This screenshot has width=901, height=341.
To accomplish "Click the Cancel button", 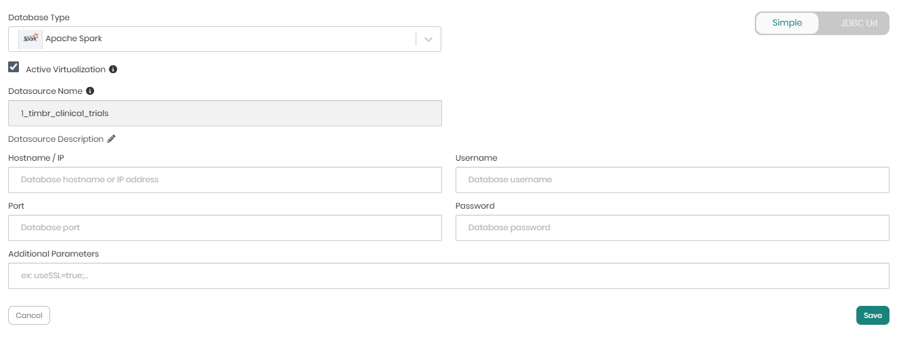I will point(29,315).
